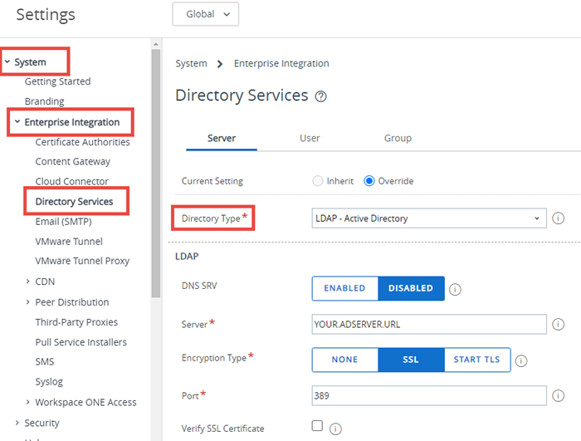Open Getting Started in sidebar
Viewport: 581px width, 441px height.
(x=58, y=81)
